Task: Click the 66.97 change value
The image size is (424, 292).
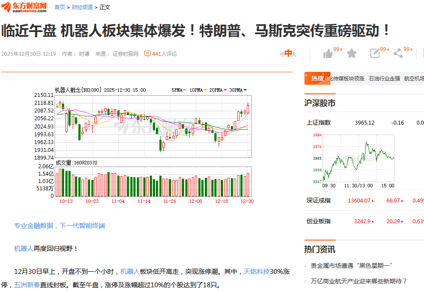Action: point(393,201)
